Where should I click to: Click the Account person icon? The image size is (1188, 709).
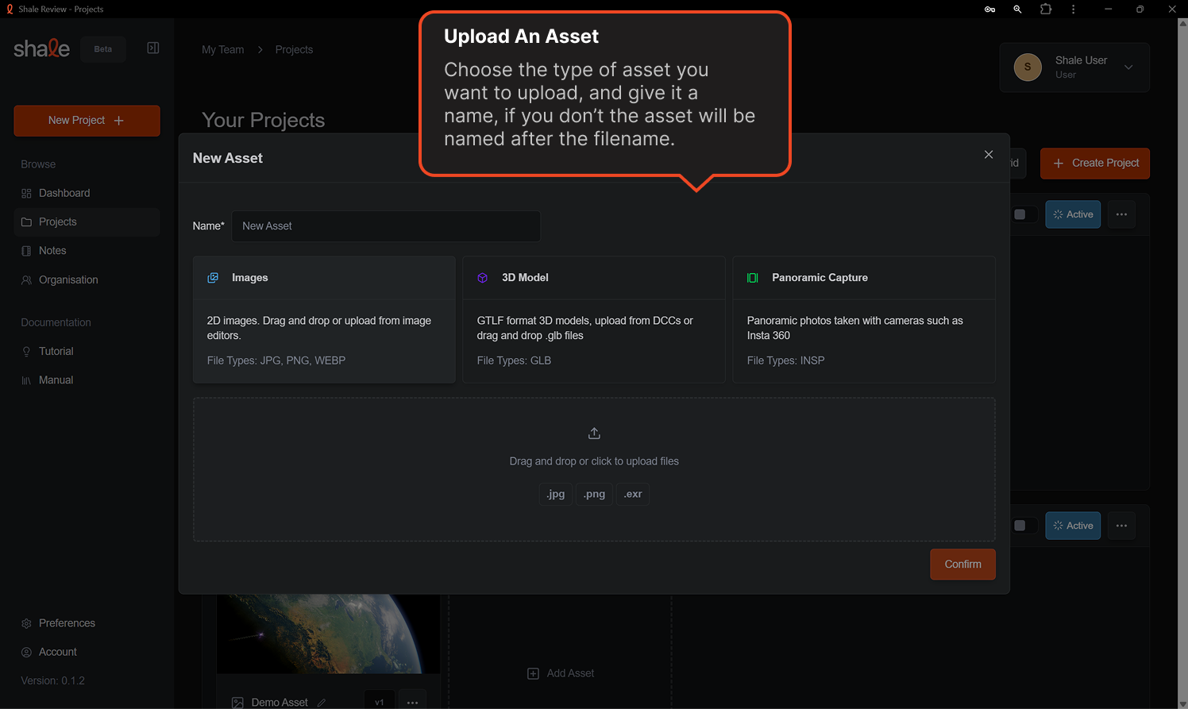(26, 653)
